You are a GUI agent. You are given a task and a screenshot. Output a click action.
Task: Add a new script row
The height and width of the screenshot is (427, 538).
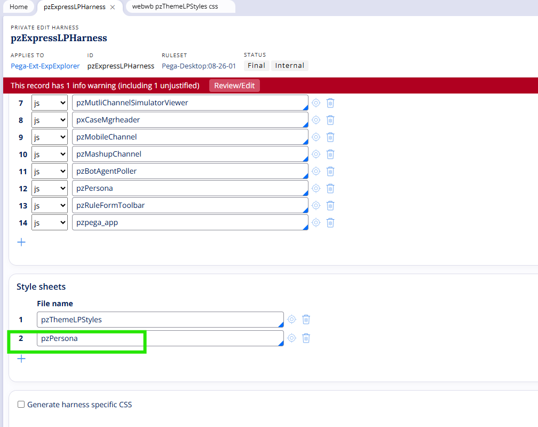click(x=21, y=242)
